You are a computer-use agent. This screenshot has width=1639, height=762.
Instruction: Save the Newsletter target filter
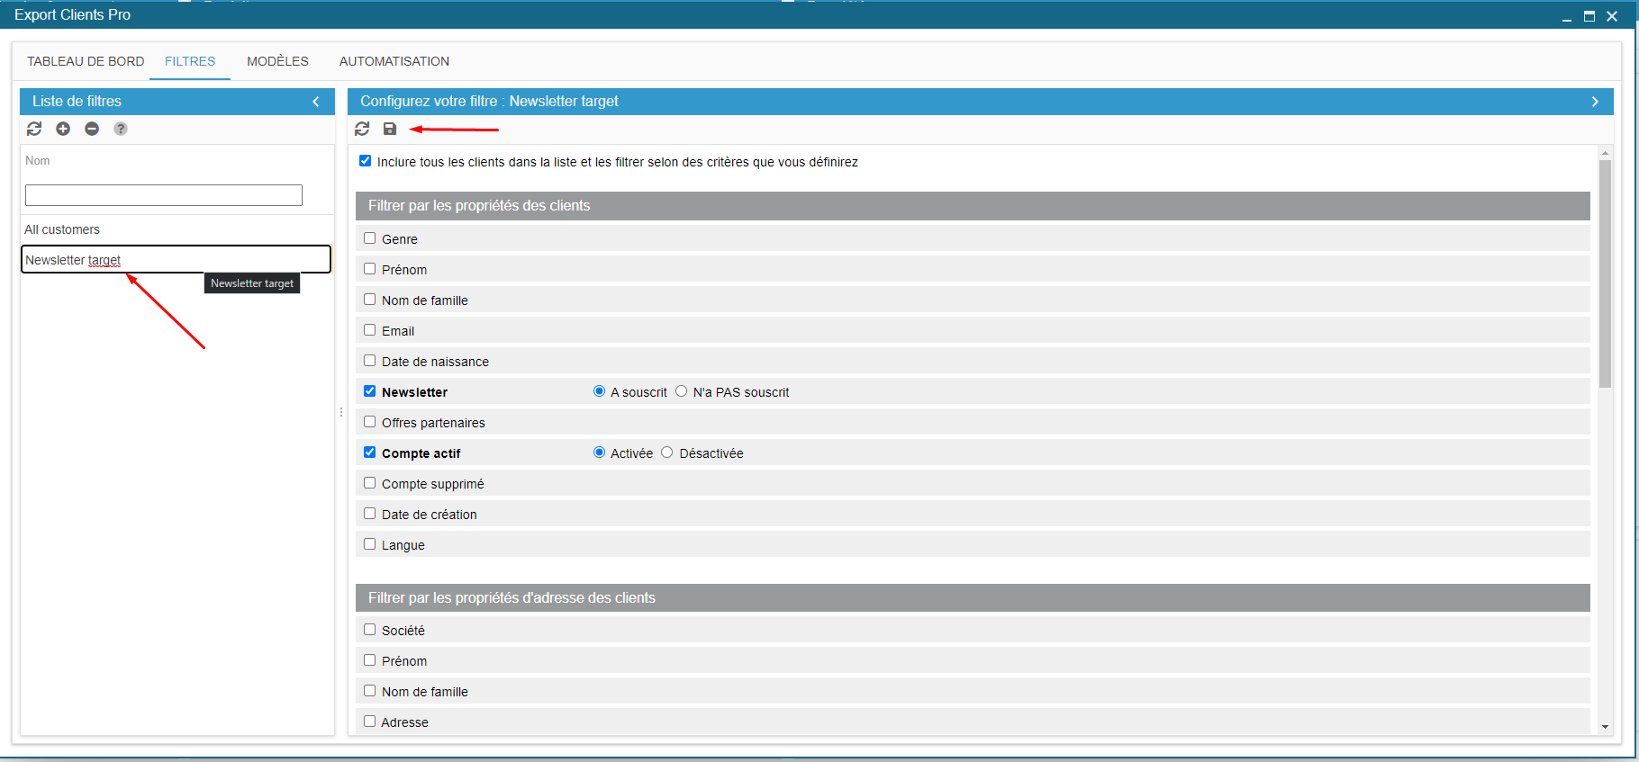[x=390, y=129]
